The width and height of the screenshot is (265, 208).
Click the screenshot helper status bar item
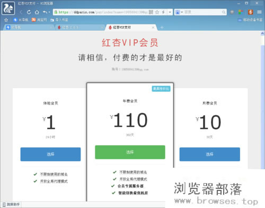pyautogui.click(x=11, y=204)
